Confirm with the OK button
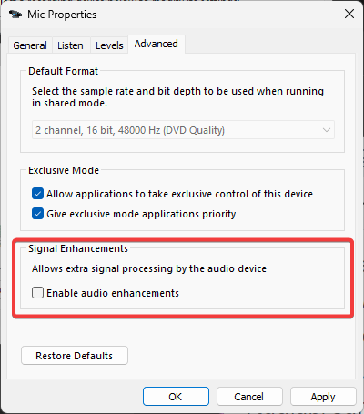 (176, 397)
